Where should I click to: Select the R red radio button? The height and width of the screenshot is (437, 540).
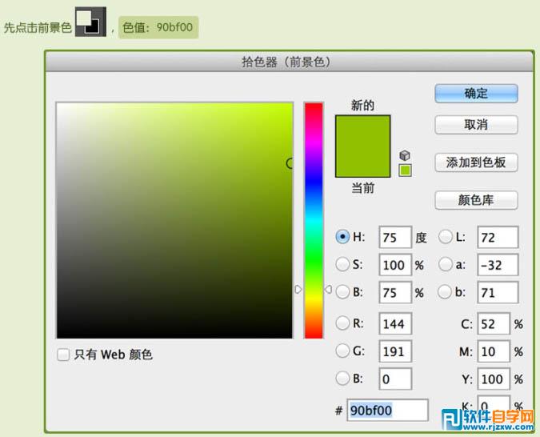(x=342, y=323)
